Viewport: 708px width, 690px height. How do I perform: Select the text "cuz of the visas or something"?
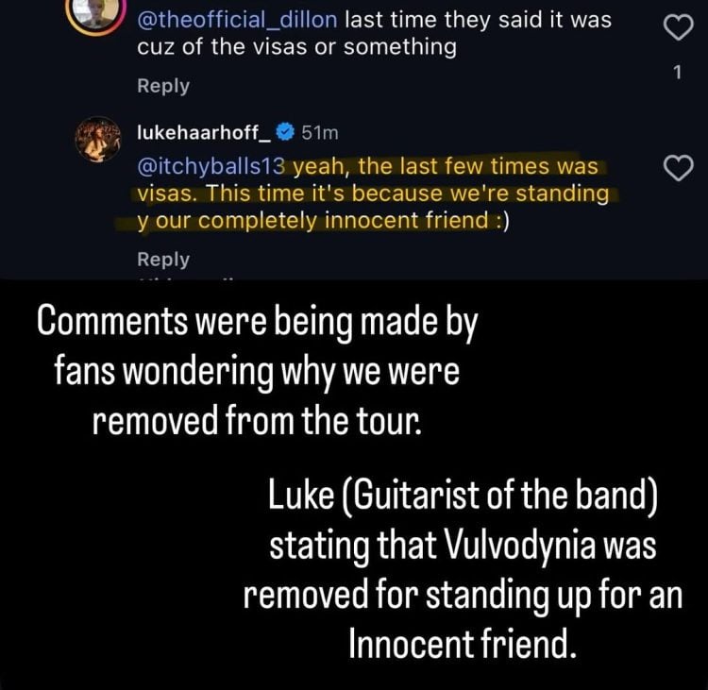click(296, 47)
